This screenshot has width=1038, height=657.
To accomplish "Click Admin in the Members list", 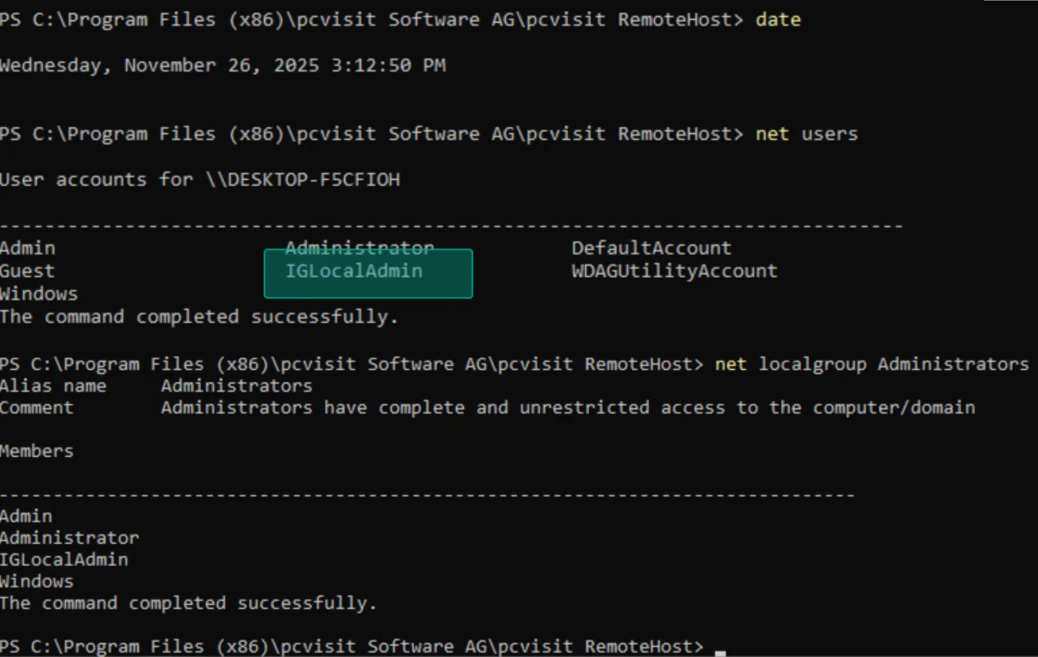I will coord(26,517).
